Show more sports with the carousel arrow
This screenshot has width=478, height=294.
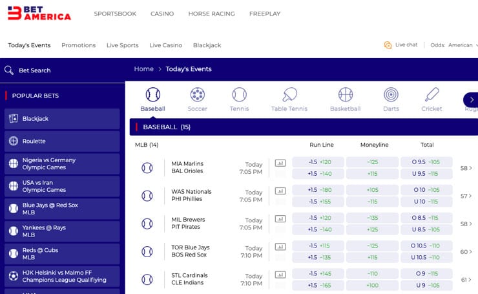(x=471, y=100)
